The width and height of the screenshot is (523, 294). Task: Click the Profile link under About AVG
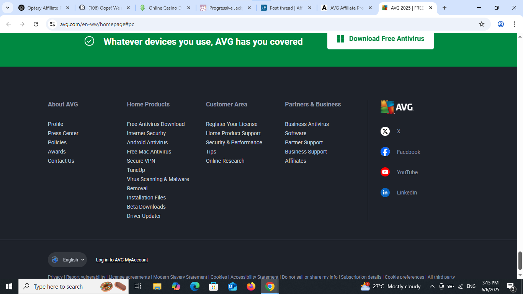(56, 124)
